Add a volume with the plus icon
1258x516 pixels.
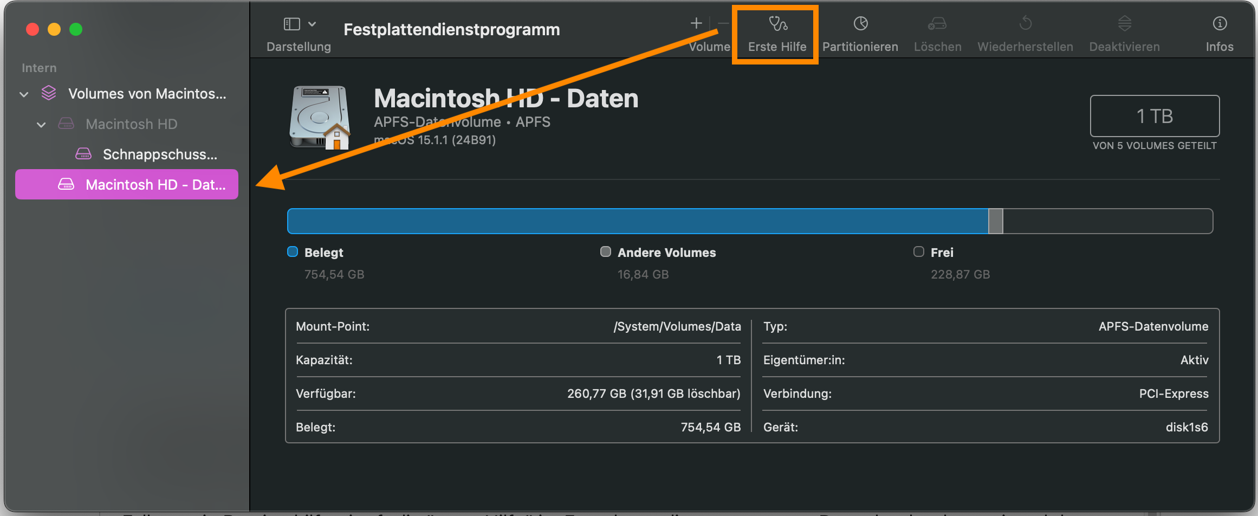point(696,23)
